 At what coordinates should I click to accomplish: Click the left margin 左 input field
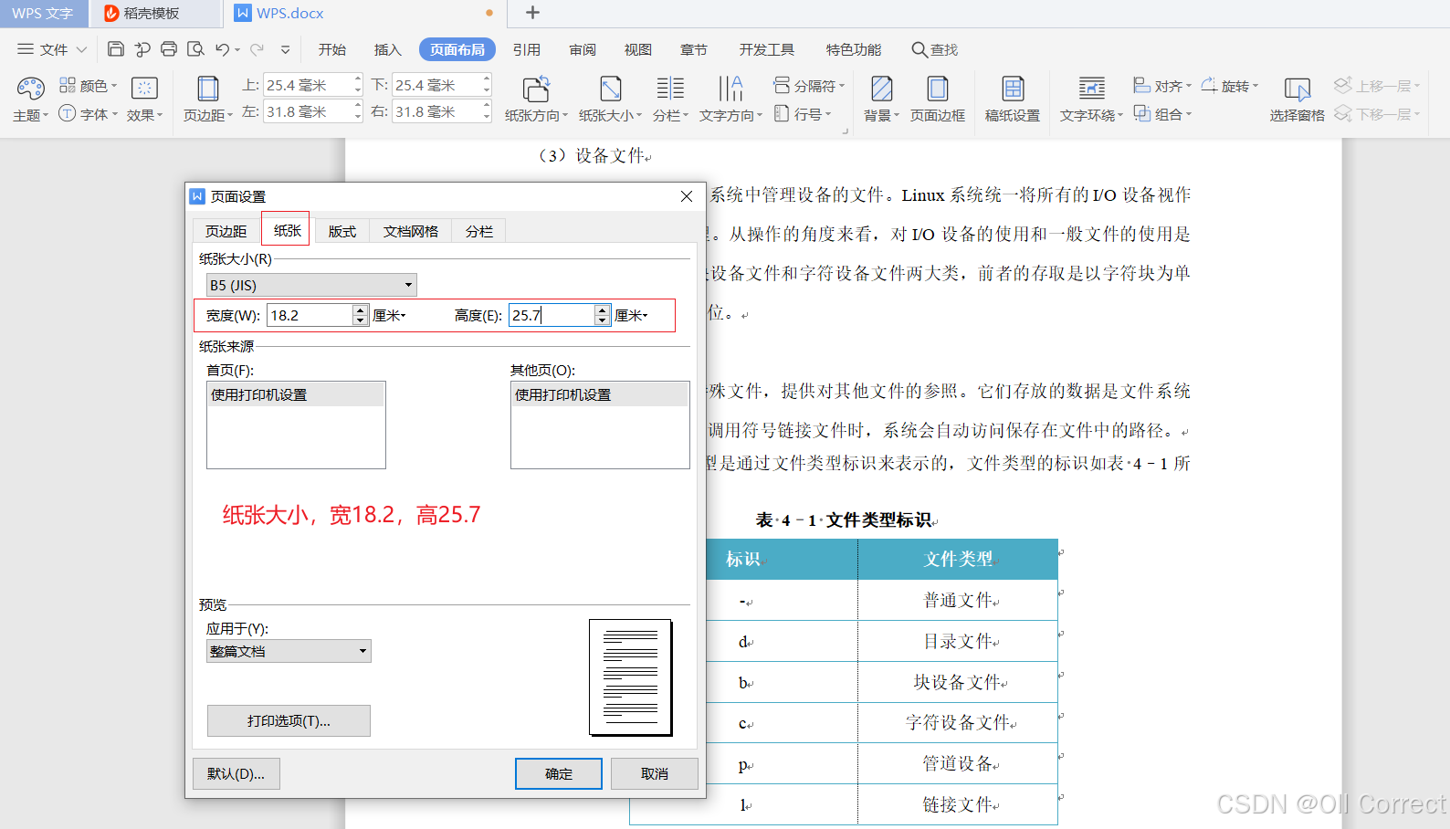[x=308, y=111]
